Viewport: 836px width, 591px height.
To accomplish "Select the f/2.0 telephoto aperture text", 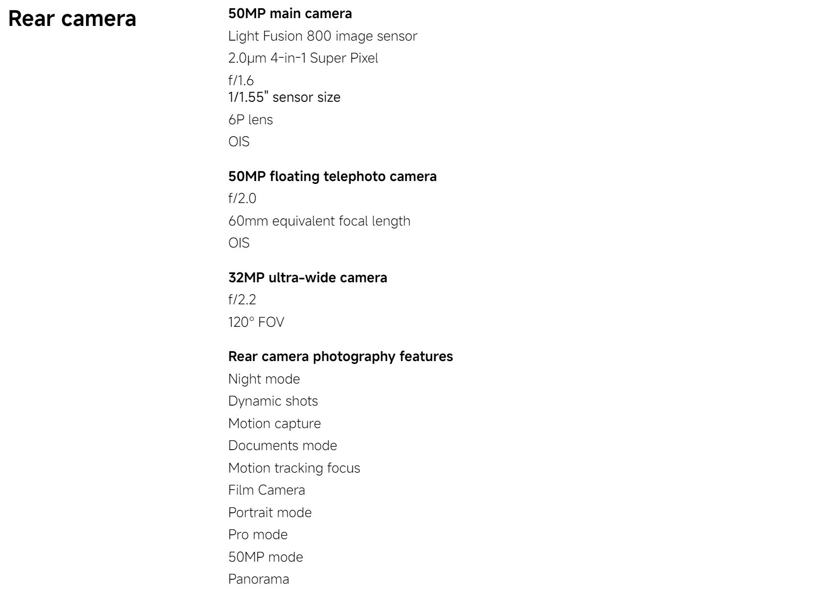I will (x=242, y=199).
